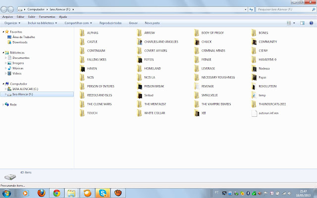Select the BODY OF PROOF folder icon
The width and height of the screenshot is (317, 198).
[197, 33]
